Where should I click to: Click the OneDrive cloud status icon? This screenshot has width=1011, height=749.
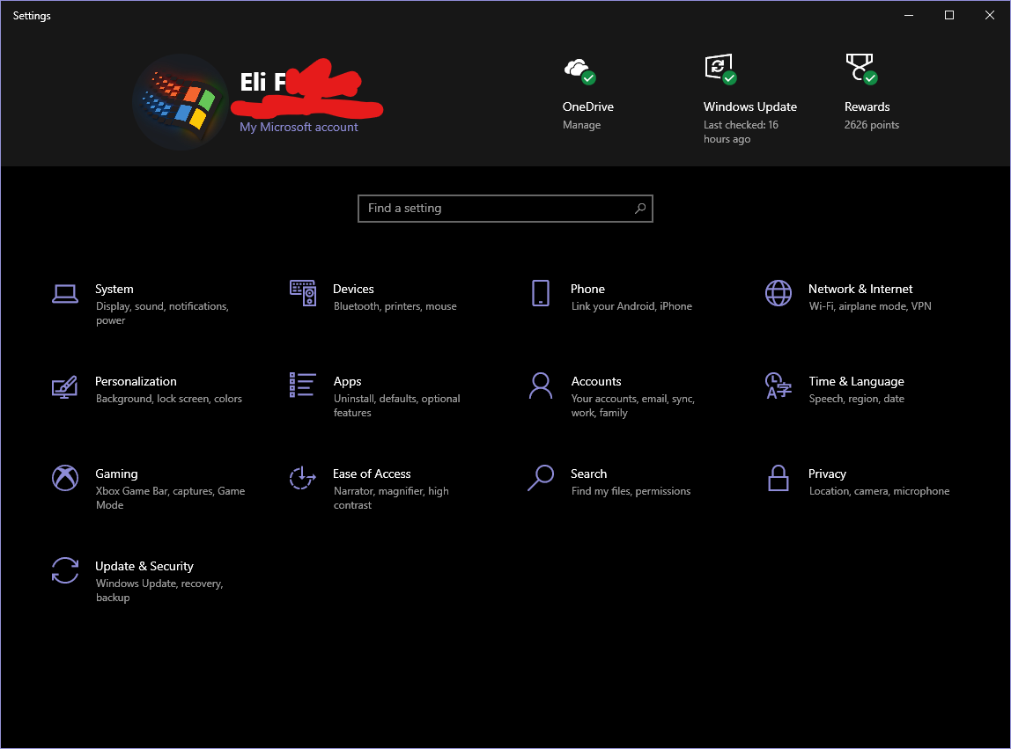[579, 69]
